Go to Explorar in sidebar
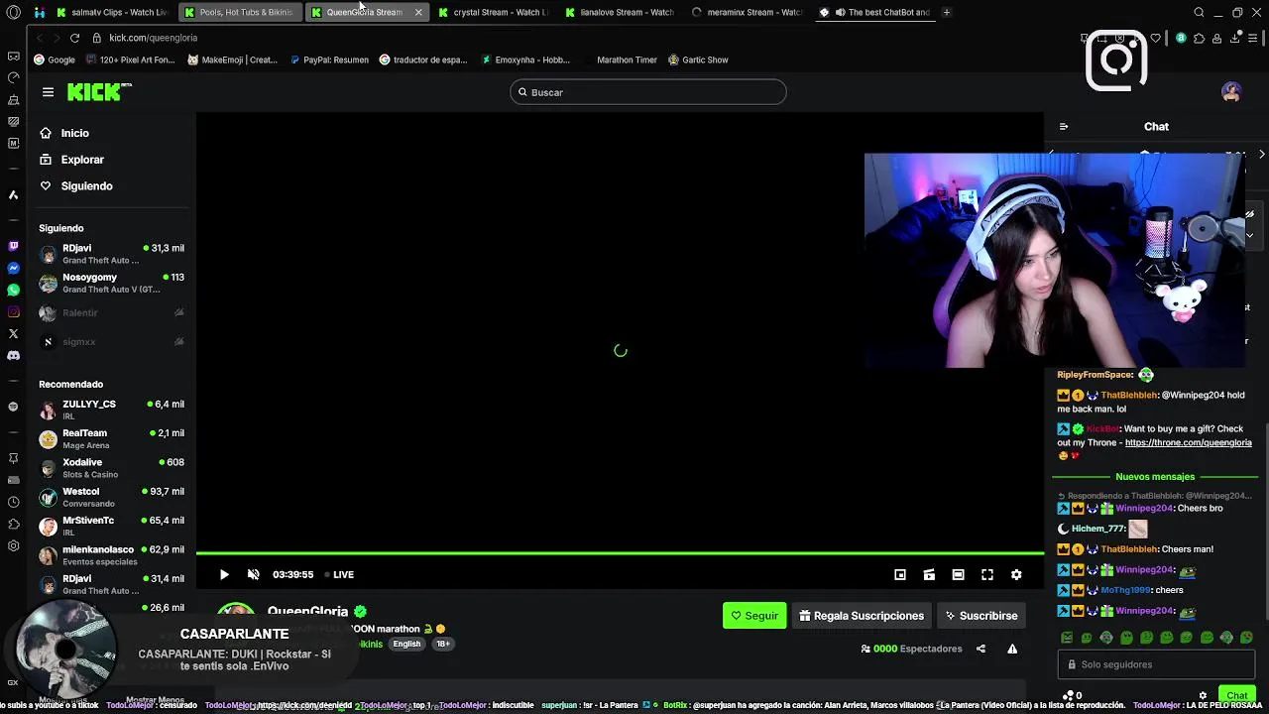 coord(72,160)
